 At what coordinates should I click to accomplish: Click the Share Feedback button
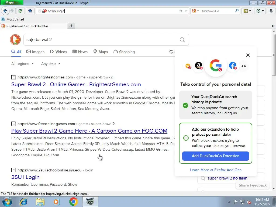point(253,185)
